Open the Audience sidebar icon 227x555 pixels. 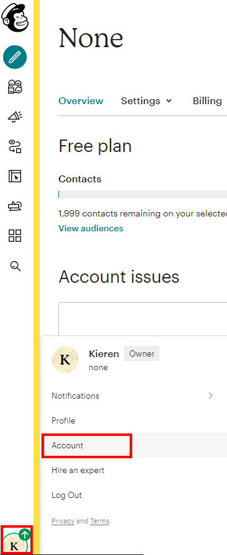[15, 87]
